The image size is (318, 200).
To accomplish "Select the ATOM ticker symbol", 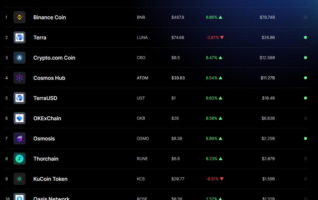I will coord(142,78).
